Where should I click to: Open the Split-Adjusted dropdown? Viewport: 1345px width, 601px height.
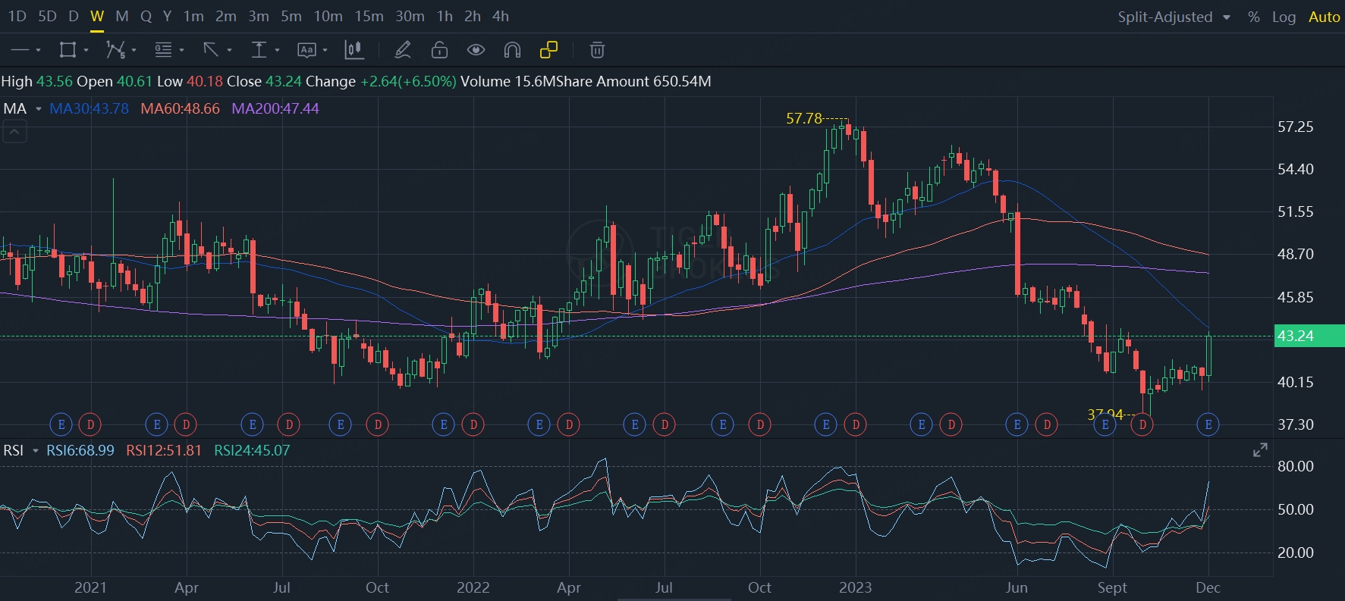pos(1173,17)
